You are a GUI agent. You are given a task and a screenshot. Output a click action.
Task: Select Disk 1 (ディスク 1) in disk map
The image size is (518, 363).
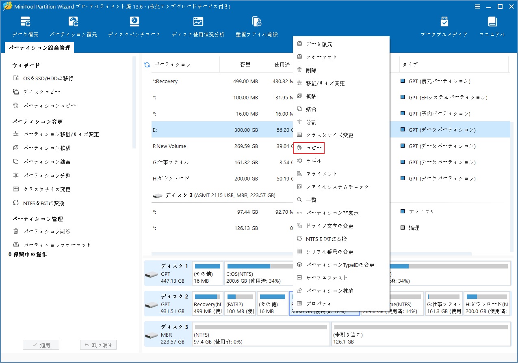pyautogui.click(x=167, y=273)
